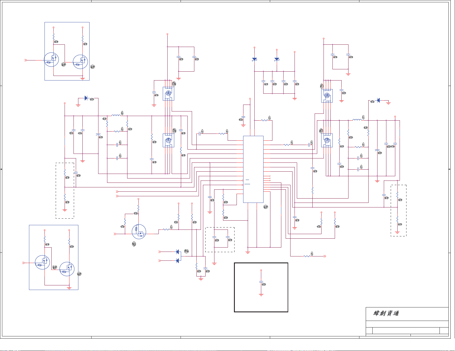Click the input port arrow of the bottom-left box
Image resolution: width=455 pixels, height=351 pixels.
pos(24,263)
